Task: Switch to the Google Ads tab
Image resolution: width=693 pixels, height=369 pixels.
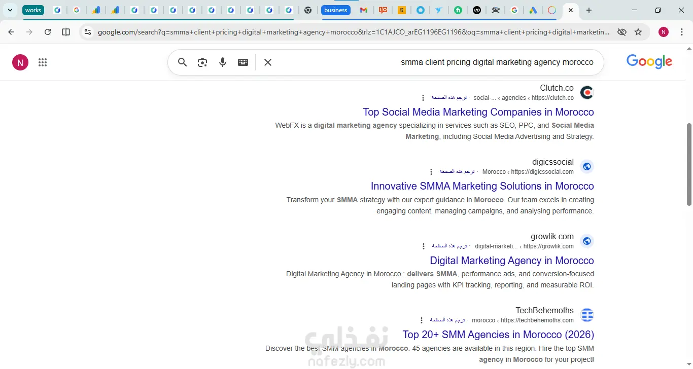Action: pyautogui.click(x=533, y=10)
